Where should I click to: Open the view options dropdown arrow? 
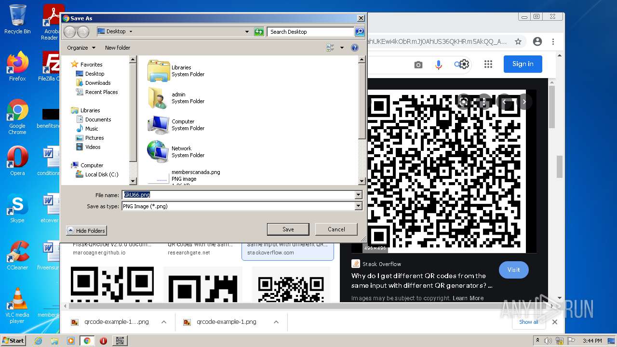click(342, 48)
